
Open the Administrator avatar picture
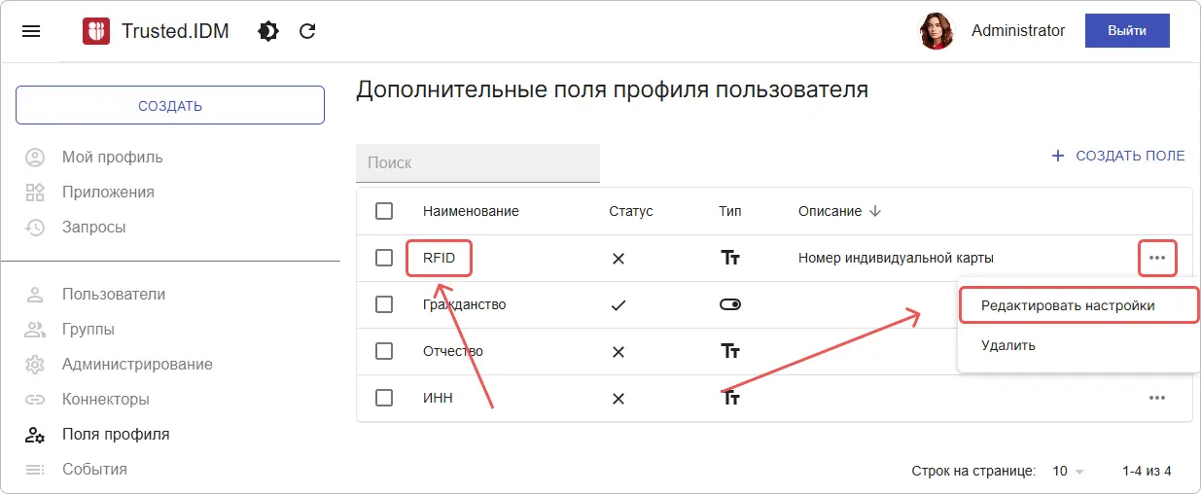click(936, 31)
